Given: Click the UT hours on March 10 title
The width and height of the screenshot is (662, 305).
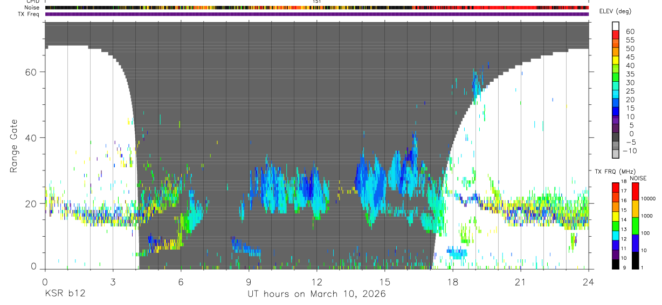Looking at the screenshot, I should point(316,294).
